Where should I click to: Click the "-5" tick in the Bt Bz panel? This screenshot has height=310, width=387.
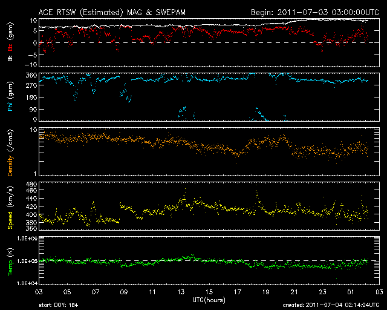point(32,55)
